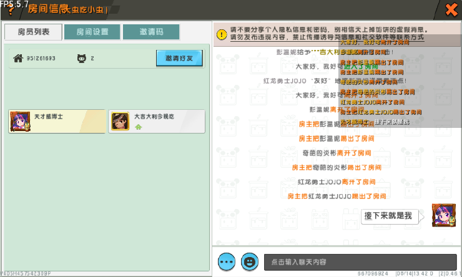Focus the 点击输入聊天内容 chat input
Viewport: 462px width, 277px height.
click(x=360, y=261)
